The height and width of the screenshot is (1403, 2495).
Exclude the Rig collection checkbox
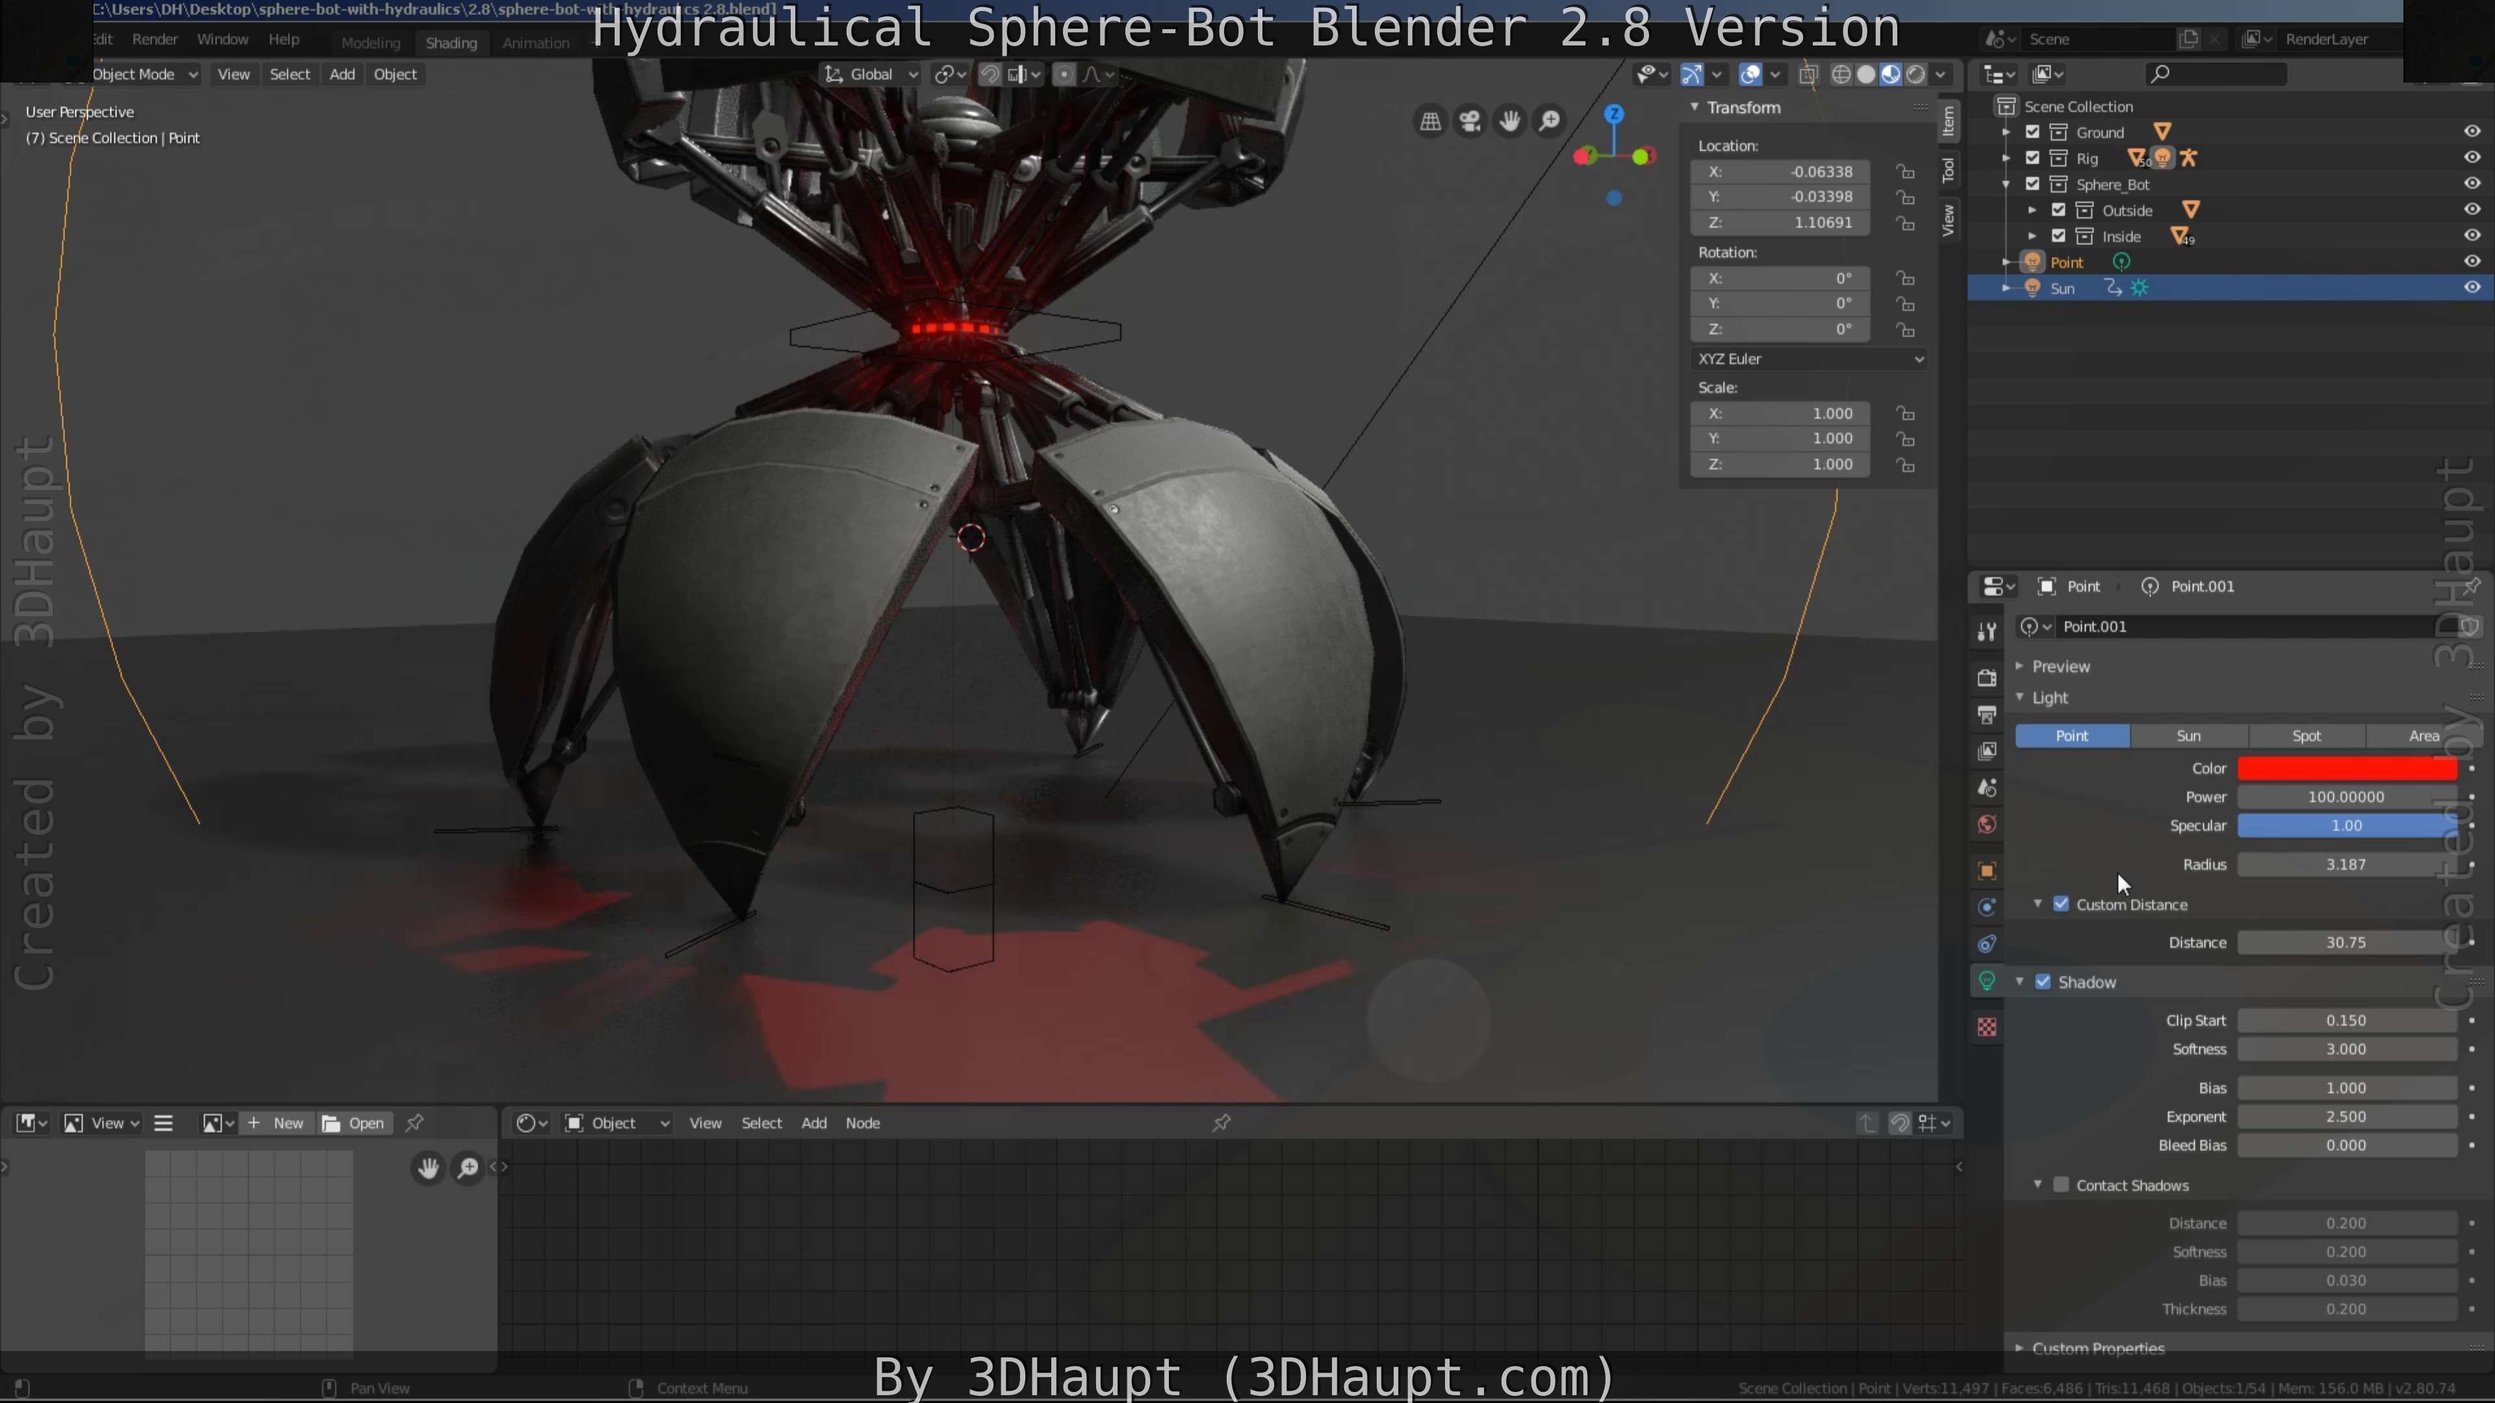2033,158
